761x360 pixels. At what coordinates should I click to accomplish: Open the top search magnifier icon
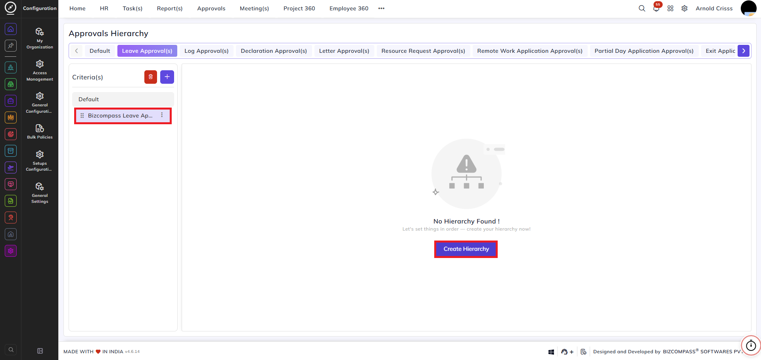coord(642,8)
